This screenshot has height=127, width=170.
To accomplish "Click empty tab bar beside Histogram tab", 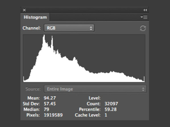I will (93, 17).
